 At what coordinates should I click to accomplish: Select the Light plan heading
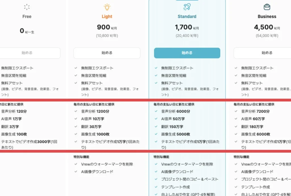pos(107,16)
